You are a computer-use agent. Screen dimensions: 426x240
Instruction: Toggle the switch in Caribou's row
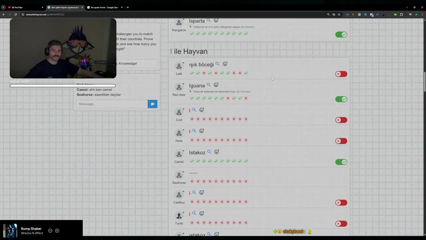tap(341, 203)
